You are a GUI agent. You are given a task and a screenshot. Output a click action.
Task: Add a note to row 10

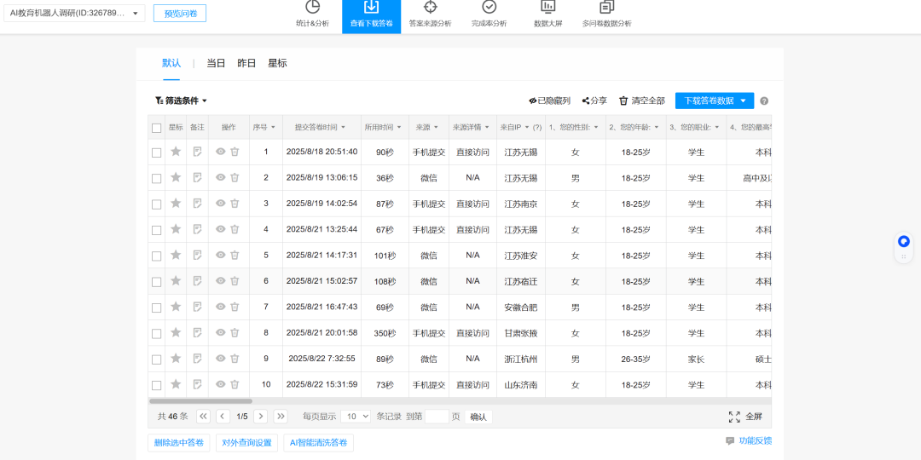click(197, 384)
